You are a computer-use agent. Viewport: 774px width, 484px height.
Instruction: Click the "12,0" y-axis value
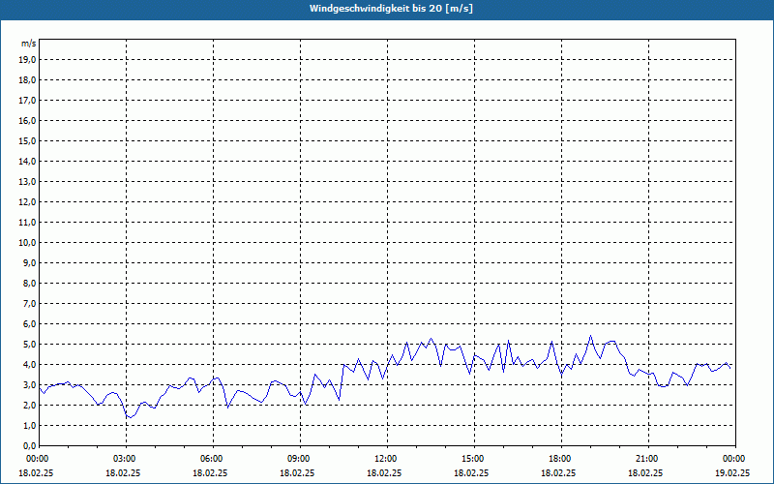(x=28, y=202)
